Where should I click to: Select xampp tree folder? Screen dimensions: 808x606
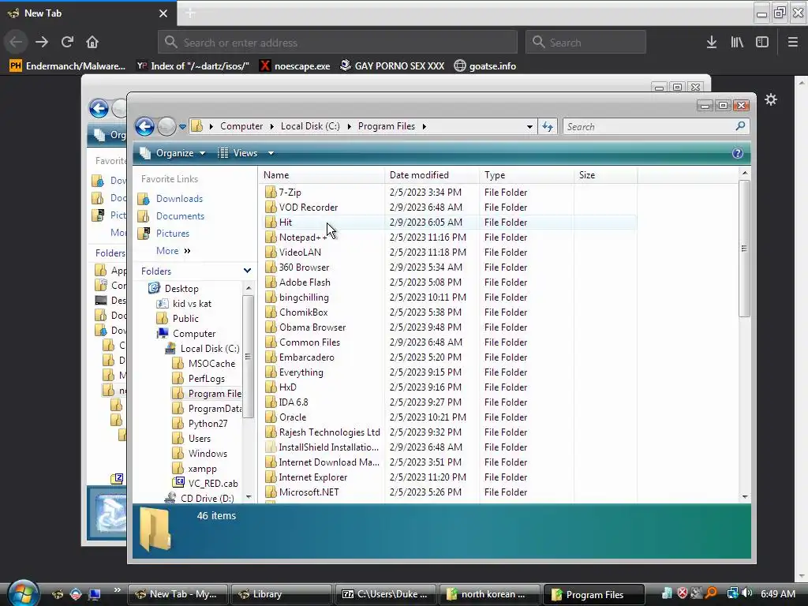coord(202,469)
